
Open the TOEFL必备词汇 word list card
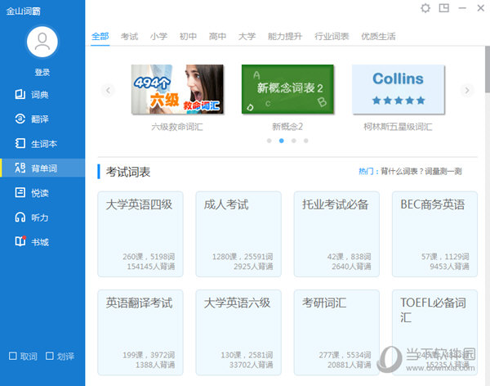pyautogui.click(x=434, y=333)
